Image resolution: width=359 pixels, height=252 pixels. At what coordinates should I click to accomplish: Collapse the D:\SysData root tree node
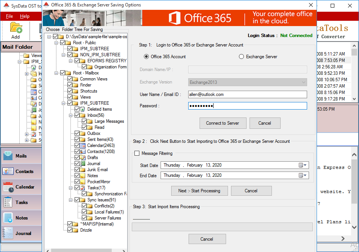coord(49,37)
